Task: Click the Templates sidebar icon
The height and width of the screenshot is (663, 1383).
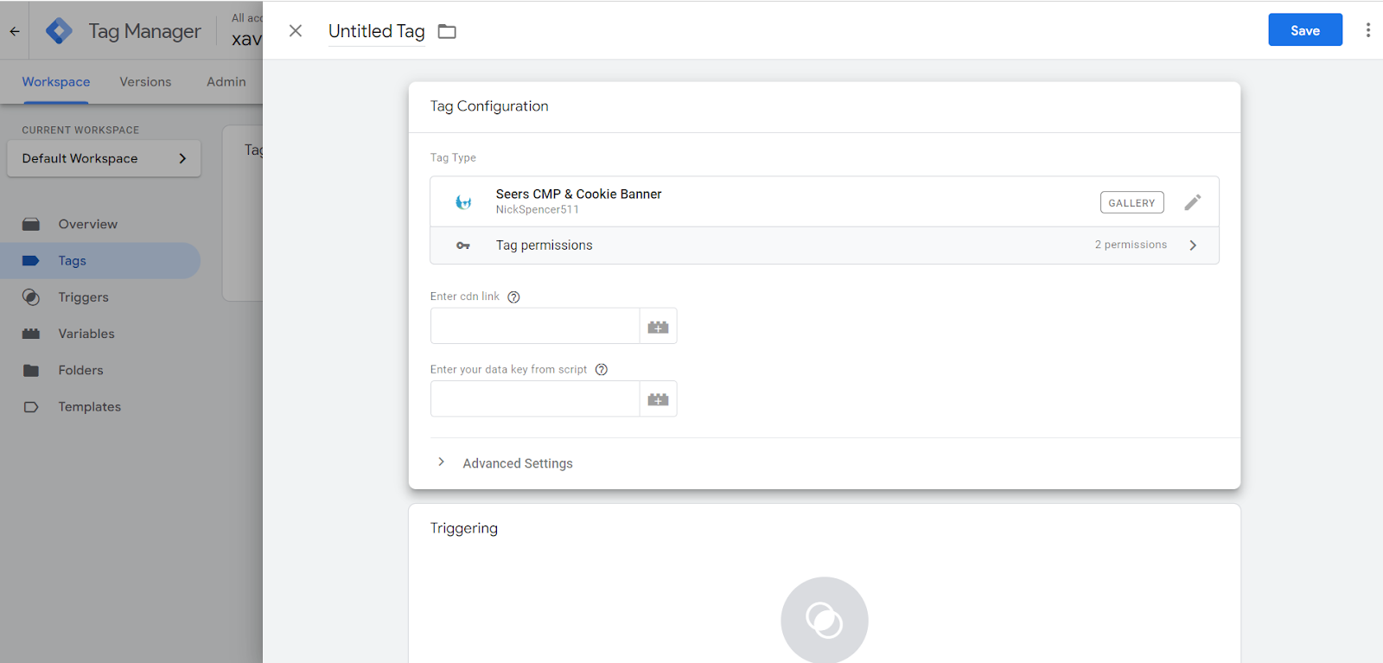Action: click(31, 407)
